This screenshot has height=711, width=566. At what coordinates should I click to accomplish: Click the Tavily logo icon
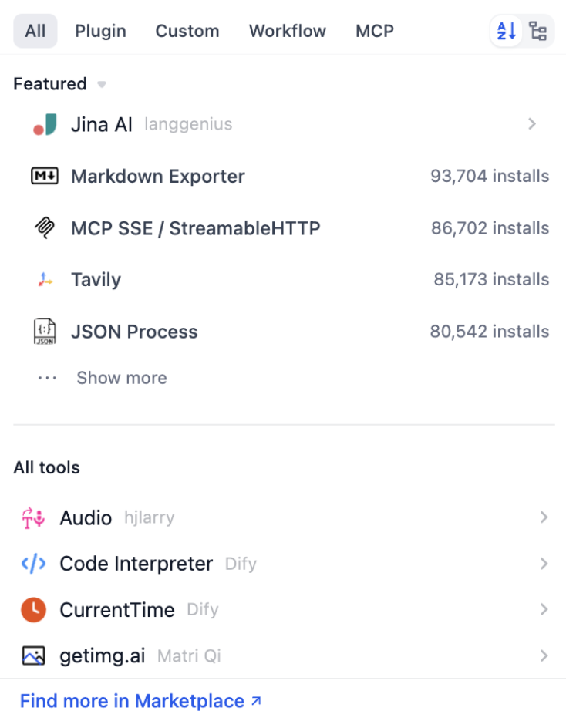pyautogui.click(x=45, y=280)
